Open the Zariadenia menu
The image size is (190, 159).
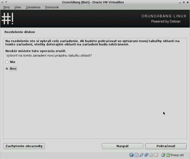[x=33, y=7]
